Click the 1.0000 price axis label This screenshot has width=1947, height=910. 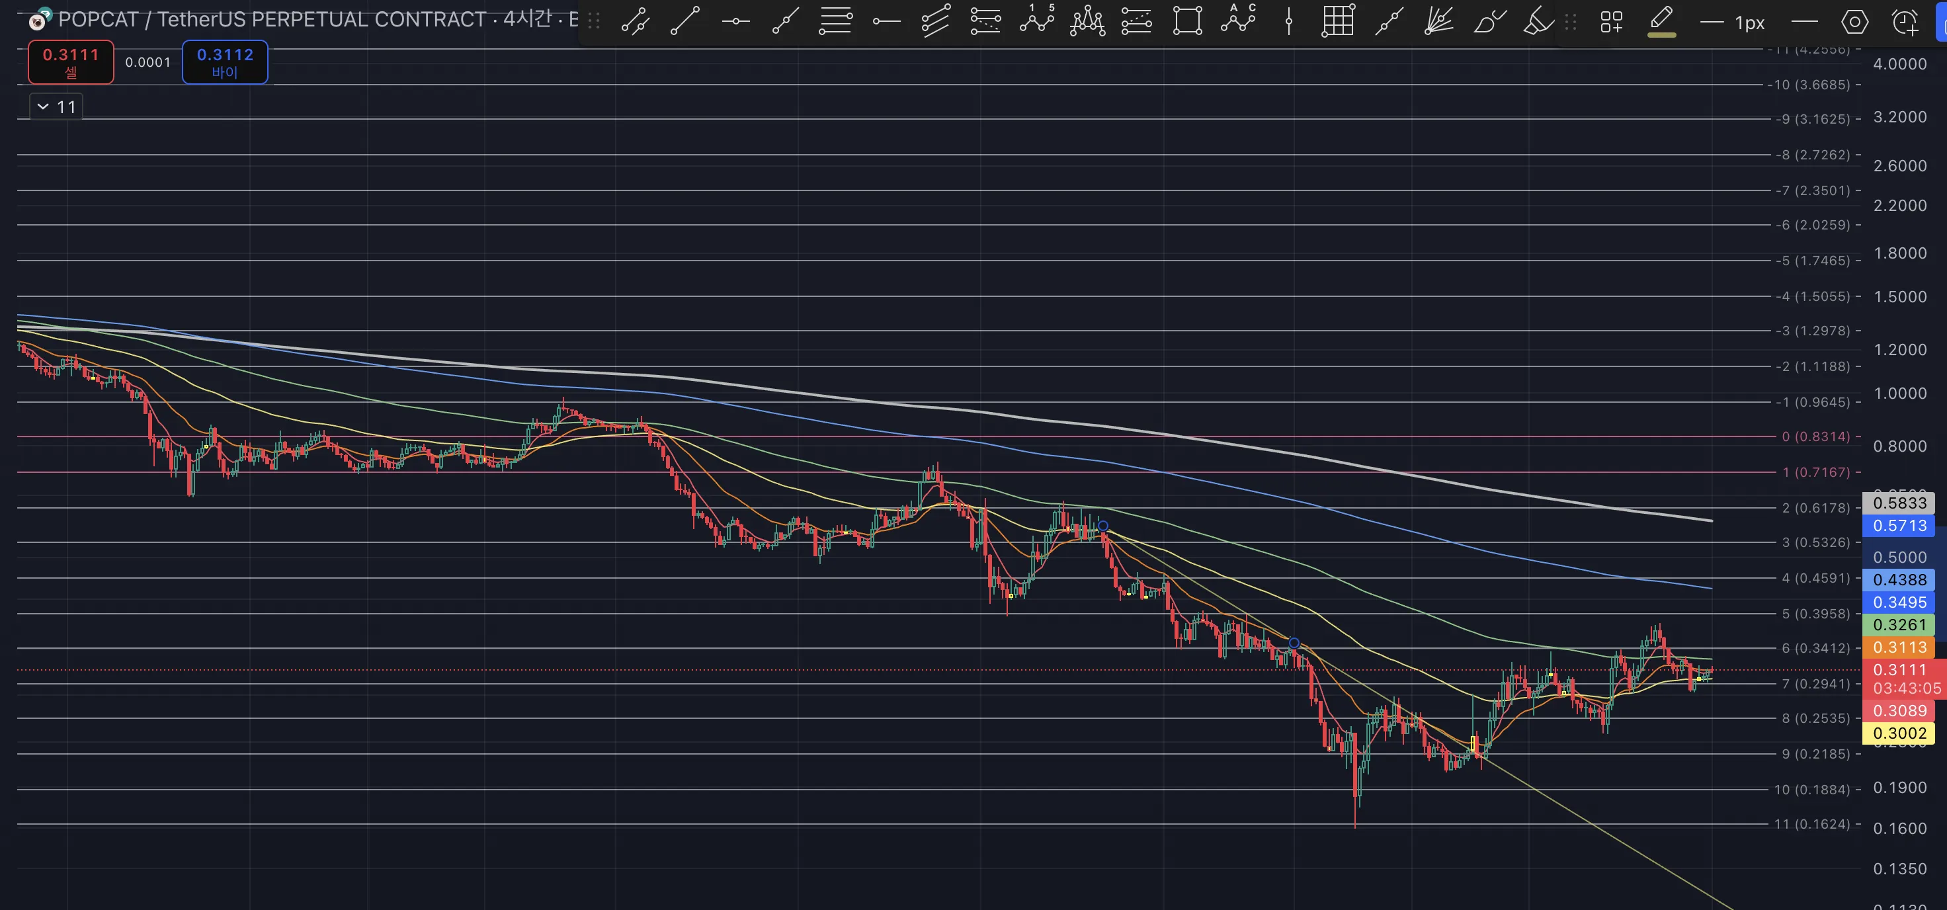[x=1899, y=393]
